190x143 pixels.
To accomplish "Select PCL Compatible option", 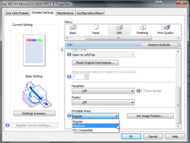I will coord(96,130).
